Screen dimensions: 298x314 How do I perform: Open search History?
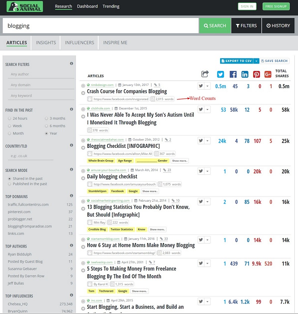pyautogui.click(x=278, y=26)
